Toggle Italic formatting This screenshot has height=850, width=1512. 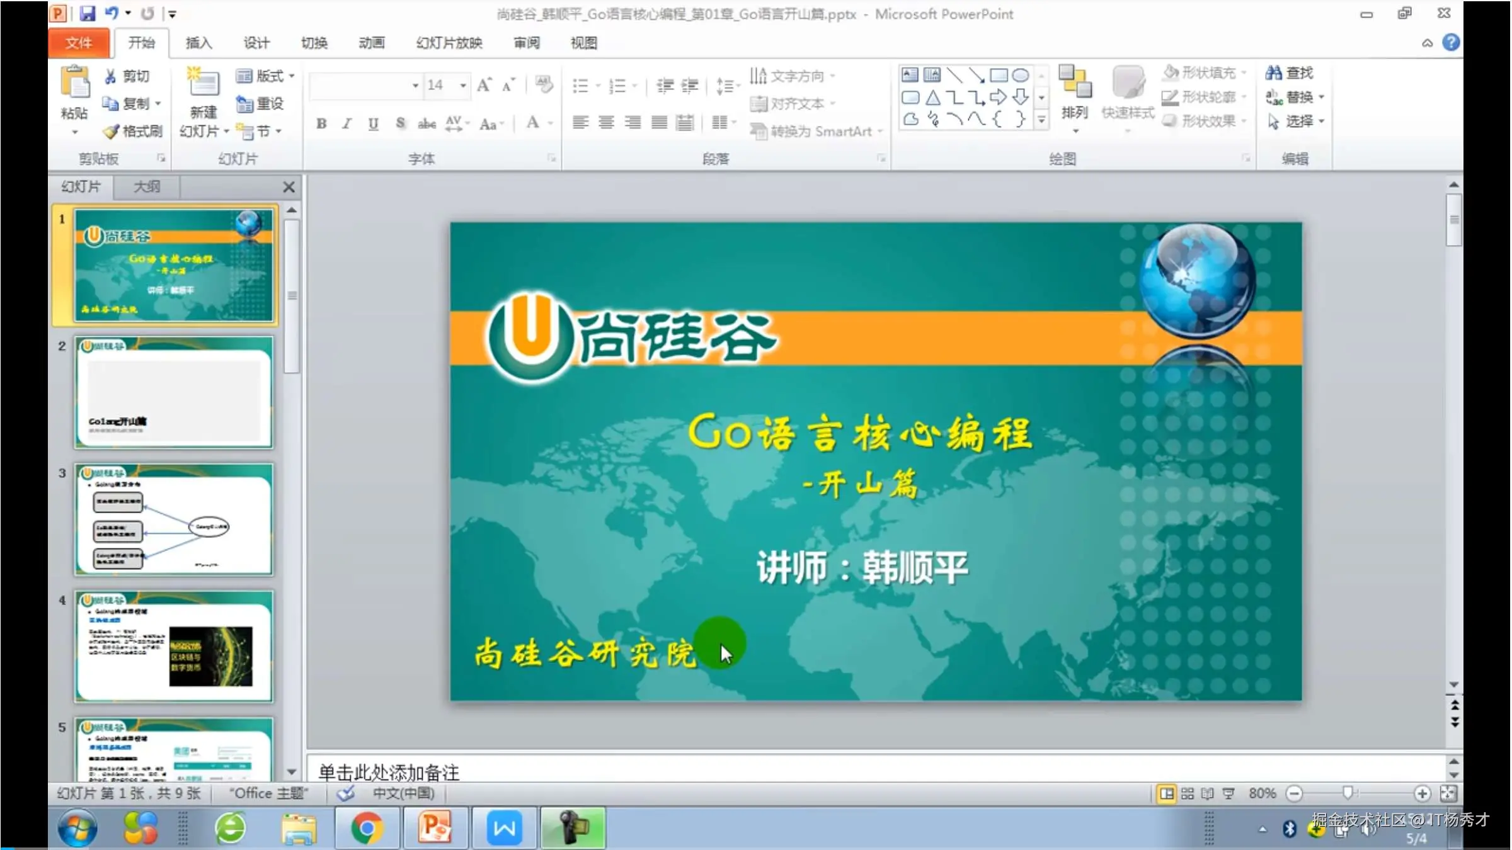coord(347,123)
